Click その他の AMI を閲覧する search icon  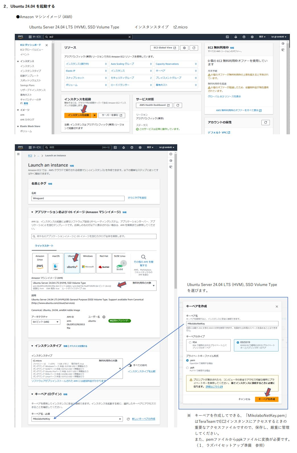click(x=143, y=257)
